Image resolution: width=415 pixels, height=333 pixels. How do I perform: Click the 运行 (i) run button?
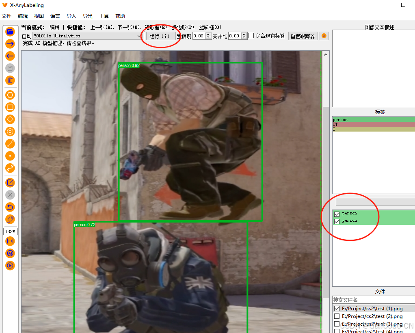161,36
